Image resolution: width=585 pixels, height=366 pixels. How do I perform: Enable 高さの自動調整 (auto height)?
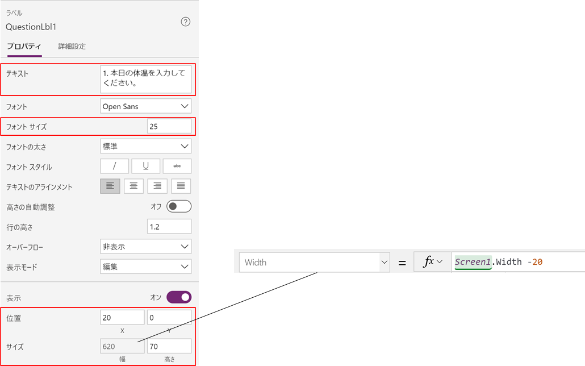[x=179, y=206]
